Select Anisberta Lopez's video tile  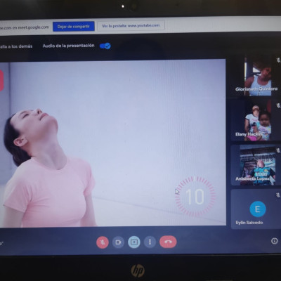[x=256, y=165]
